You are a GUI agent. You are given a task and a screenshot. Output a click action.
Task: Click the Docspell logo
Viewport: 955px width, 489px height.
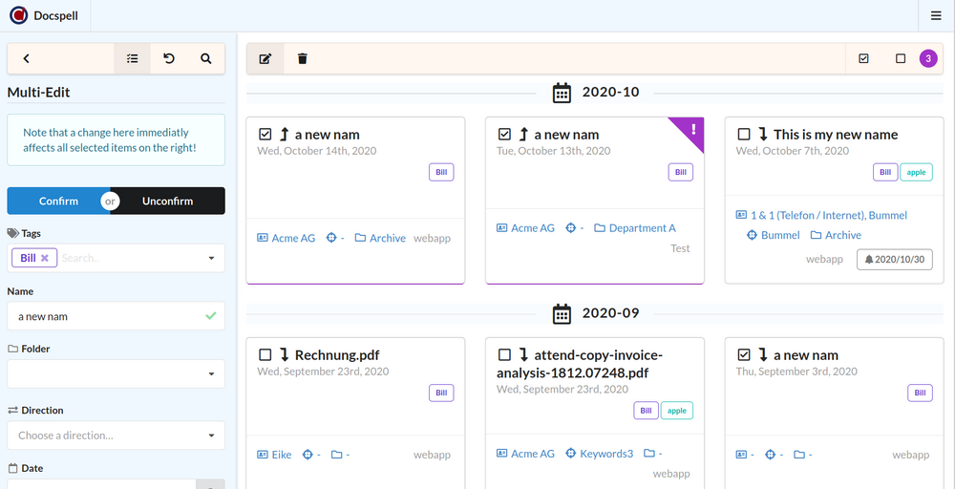[x=18, y=15]
